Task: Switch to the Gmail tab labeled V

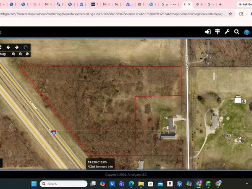Action: click(x=48, y=5)
